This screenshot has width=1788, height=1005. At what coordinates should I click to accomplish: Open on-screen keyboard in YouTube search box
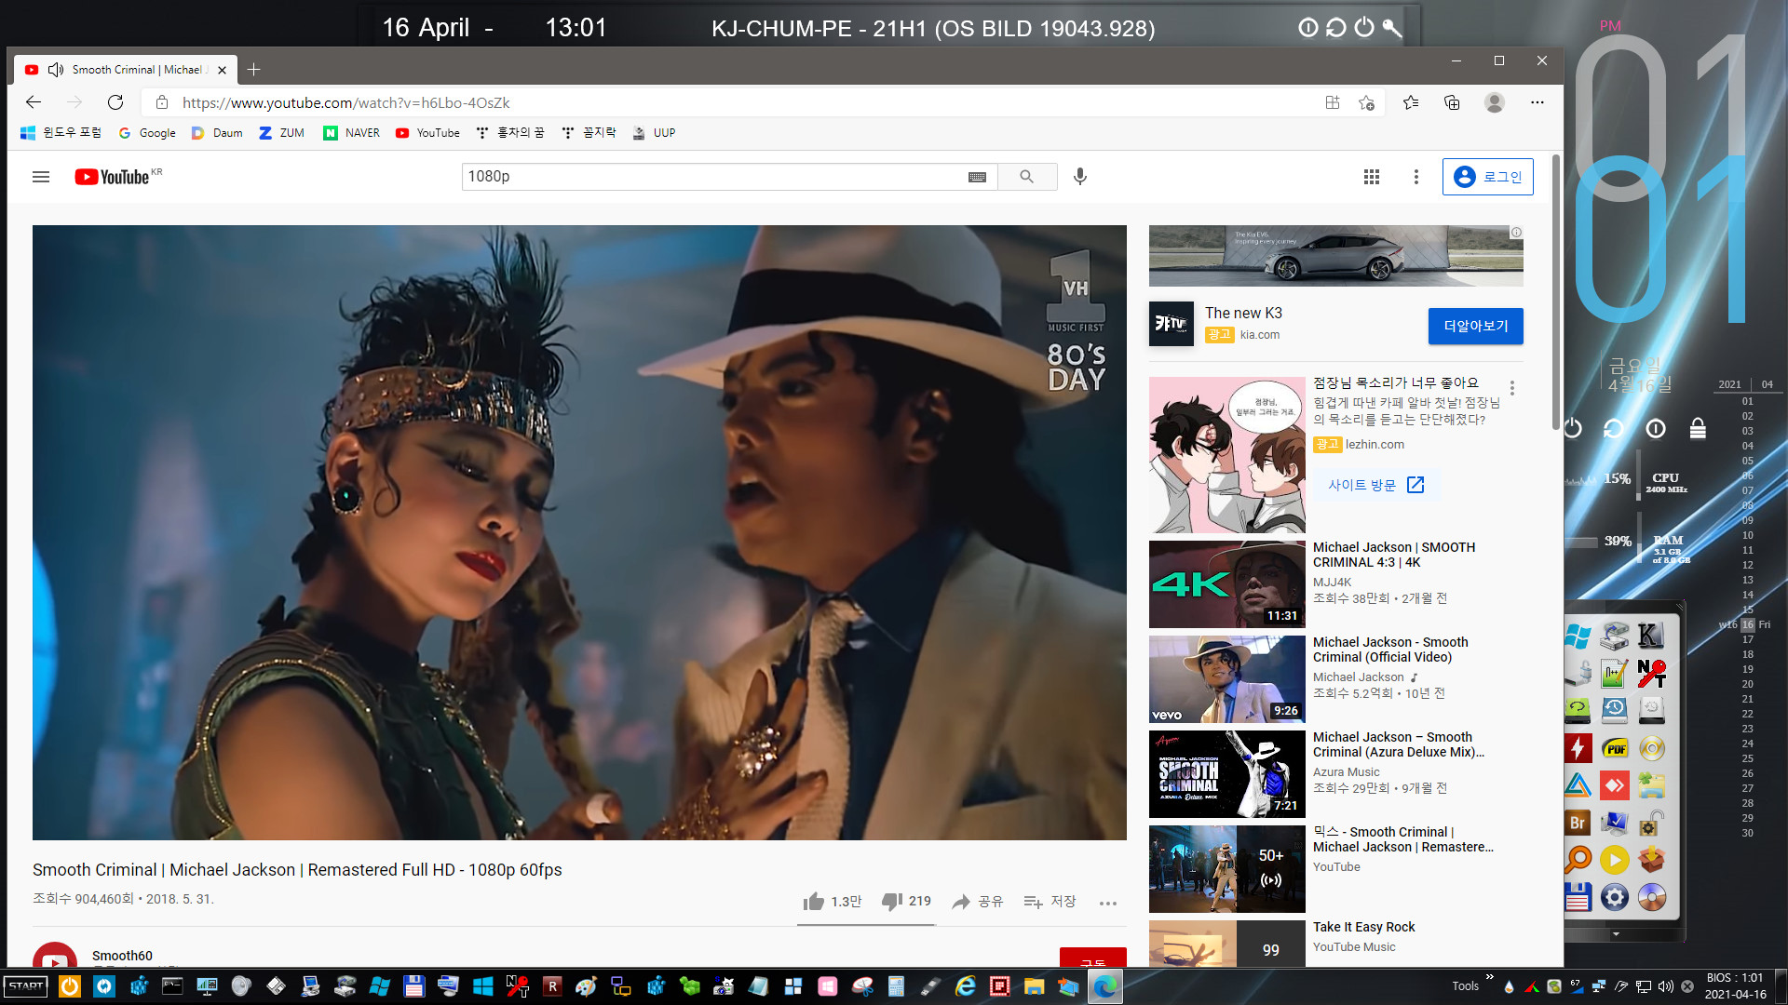coord(977,177)
